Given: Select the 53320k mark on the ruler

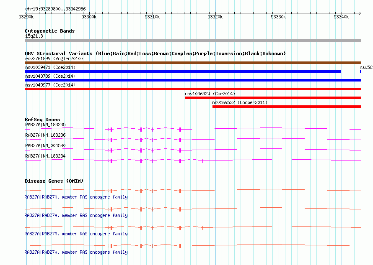Looking at the screenshot, I should [215, 17].
